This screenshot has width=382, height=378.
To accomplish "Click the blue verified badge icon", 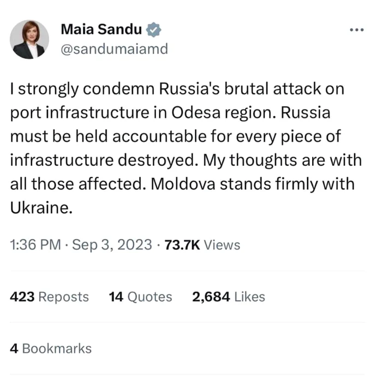I will [153, 29].
